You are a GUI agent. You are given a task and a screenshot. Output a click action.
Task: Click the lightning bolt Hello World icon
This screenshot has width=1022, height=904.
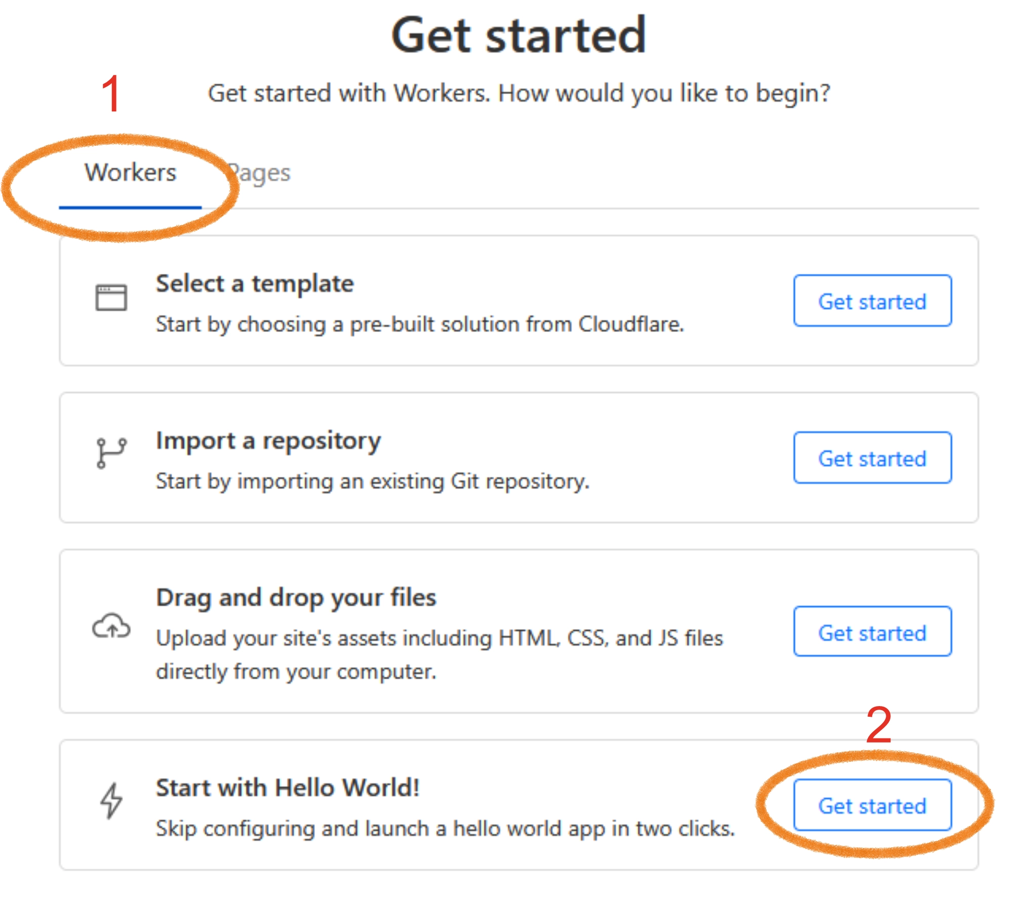click(111, 800)
